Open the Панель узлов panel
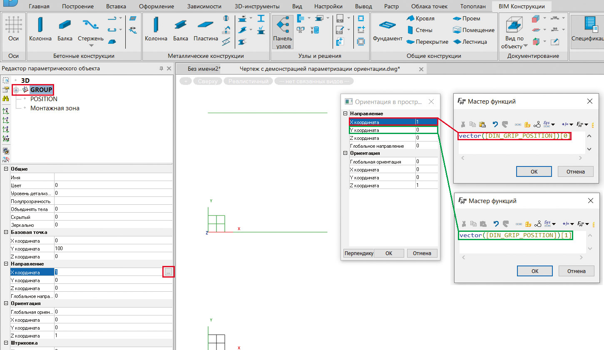This screenshot has width=604, height=350. [283, 32]
